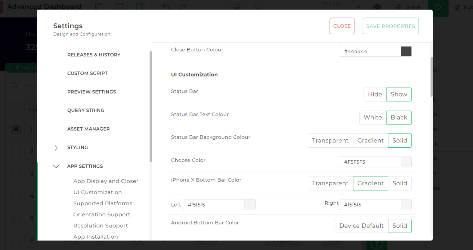Select the redo icon in the toolbar
The width and height of the screenshot is (473, 250).
pyautogui.click(x=182, y=6)
